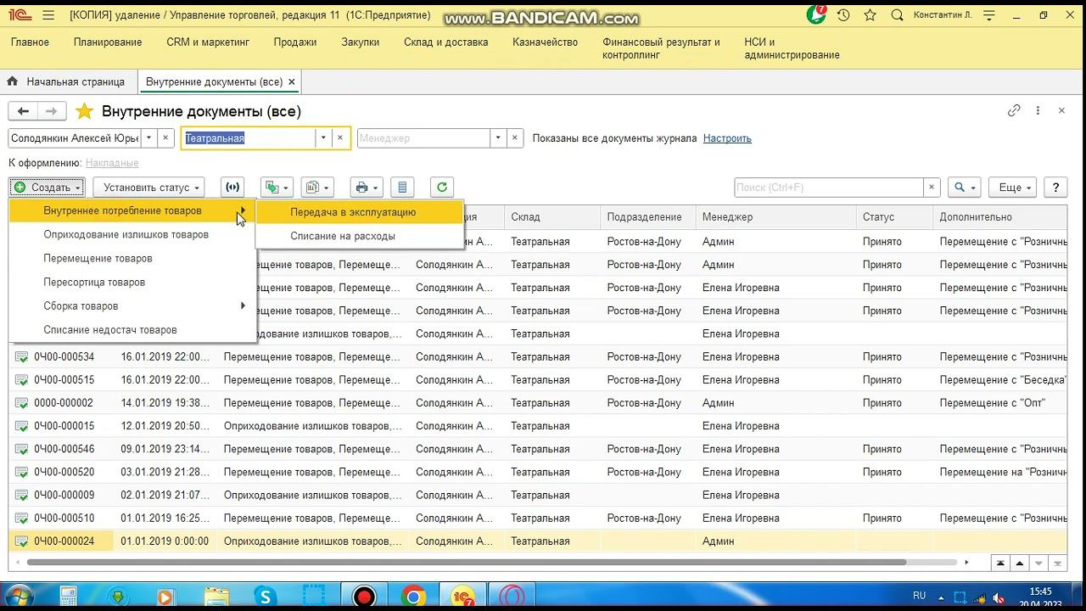Click the home icon on Начальная страница tab

13,82
